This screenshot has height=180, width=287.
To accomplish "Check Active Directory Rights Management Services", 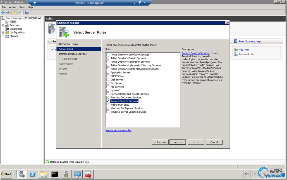I will (108, 69).
